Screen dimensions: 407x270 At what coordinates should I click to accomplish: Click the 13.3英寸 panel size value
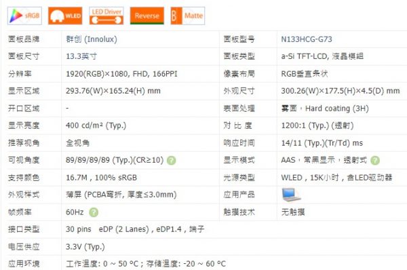[x=81, y=56]
